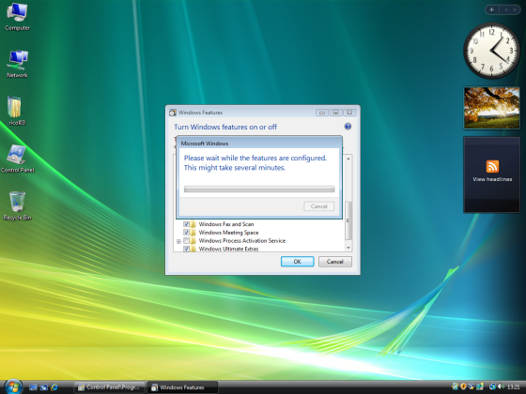
Task: Select the Windows Features taskbar button
Action: click(182, 387)
